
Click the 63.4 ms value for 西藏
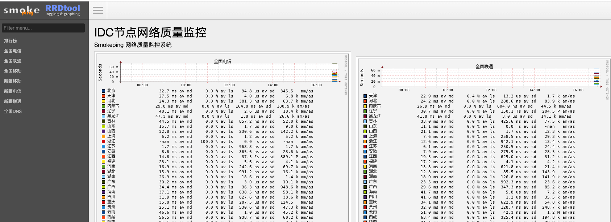(x=429, y=218)
